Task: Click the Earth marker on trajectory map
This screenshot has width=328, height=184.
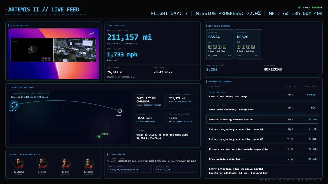Action: 14,105
